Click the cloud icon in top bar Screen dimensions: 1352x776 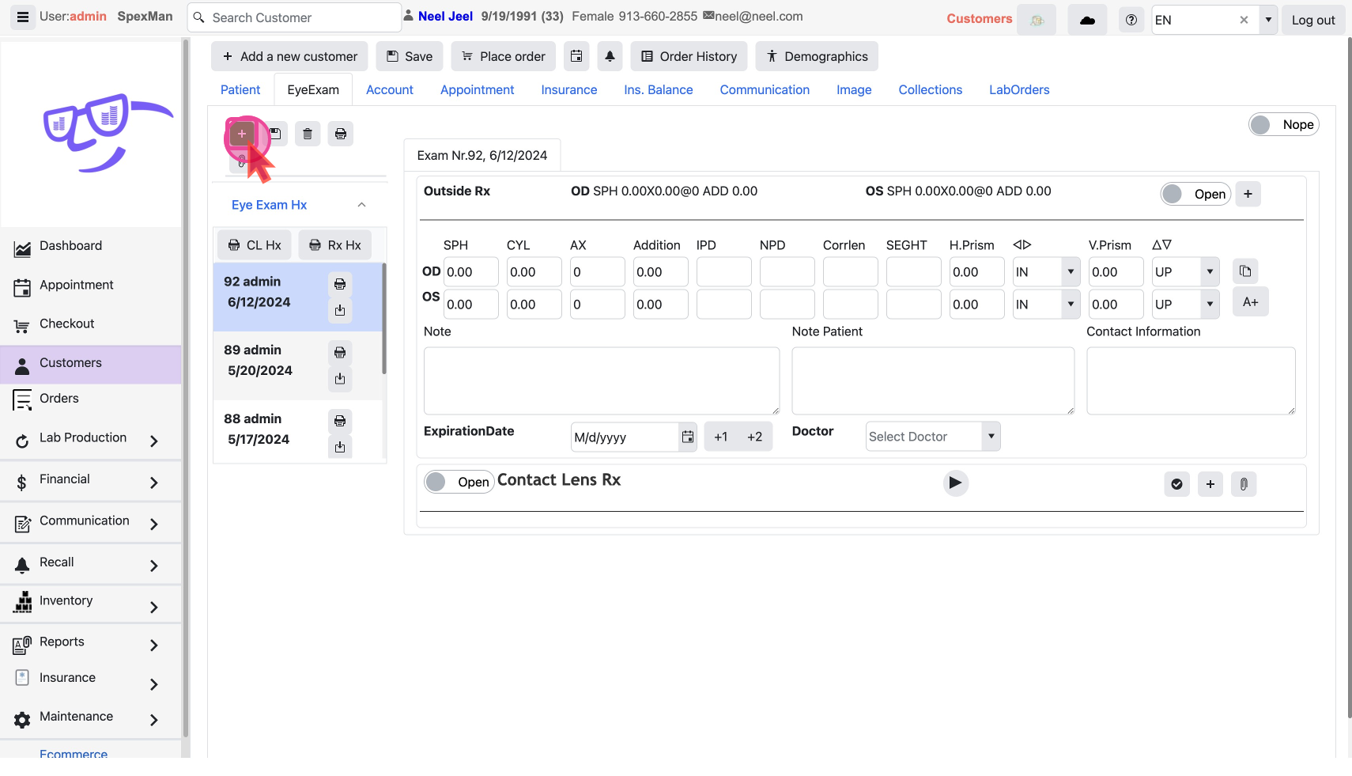1087,20
